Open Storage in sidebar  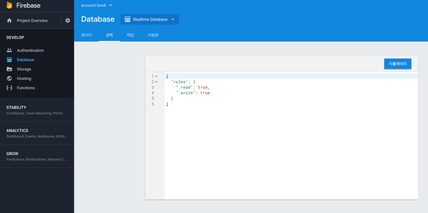pos(24,69)
